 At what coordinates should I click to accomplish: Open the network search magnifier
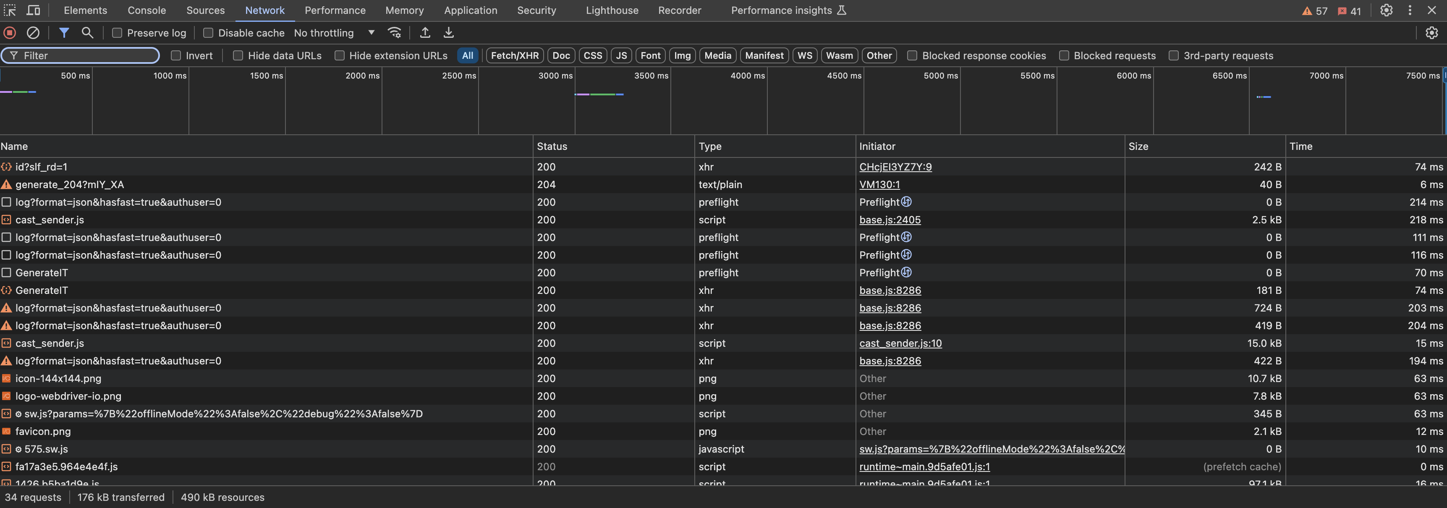pyautogui.click(x=87, y=33)
